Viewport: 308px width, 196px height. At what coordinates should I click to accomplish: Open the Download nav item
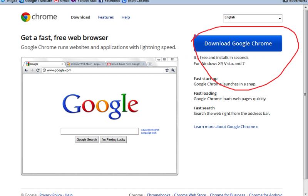coord(80,17)
